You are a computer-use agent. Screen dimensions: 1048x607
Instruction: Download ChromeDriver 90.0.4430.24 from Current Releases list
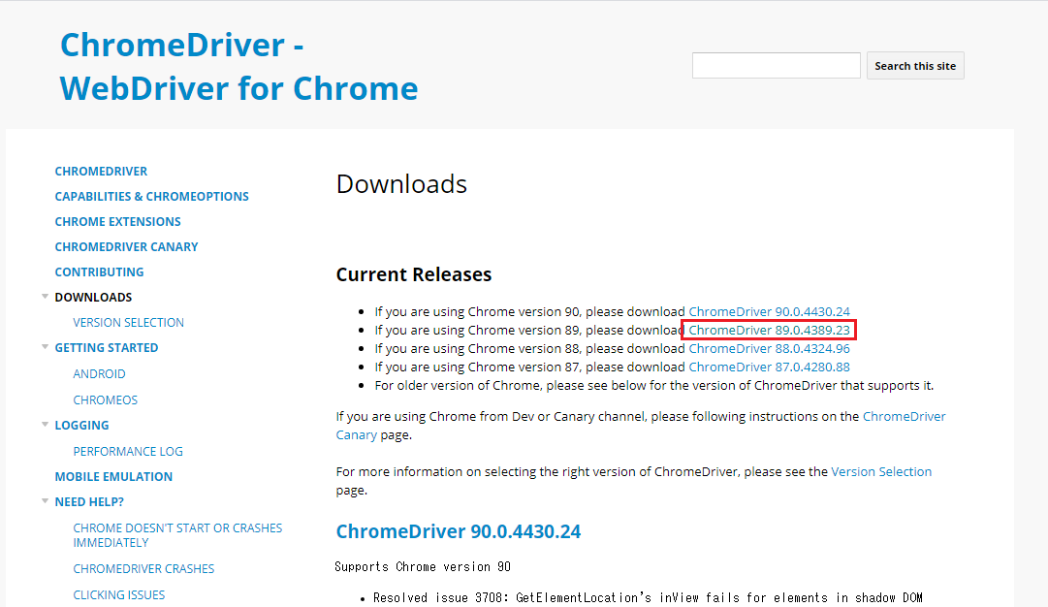click(770, 311)
